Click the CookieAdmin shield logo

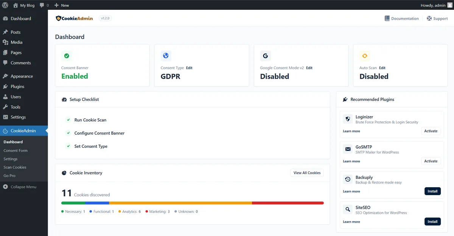point(58,18)
